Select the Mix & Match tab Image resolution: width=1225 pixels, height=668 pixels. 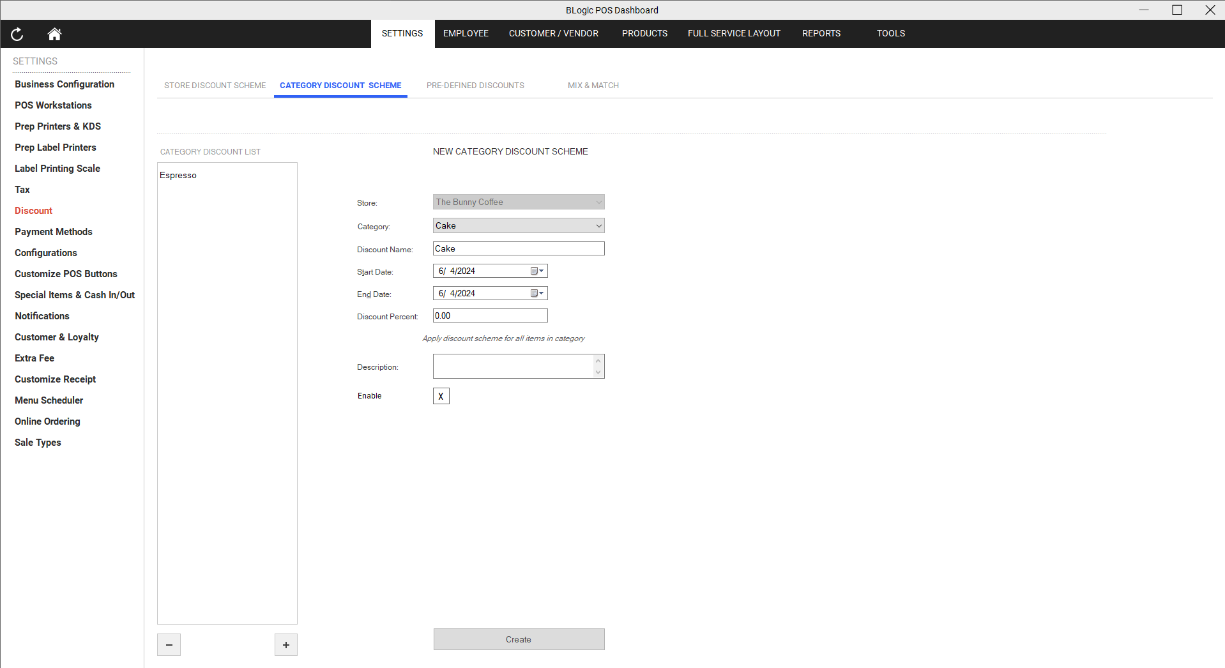[593, 86]
